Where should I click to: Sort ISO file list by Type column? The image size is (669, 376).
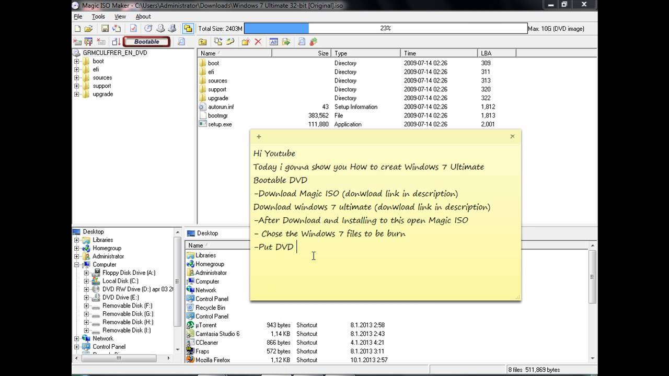(366, 53)
